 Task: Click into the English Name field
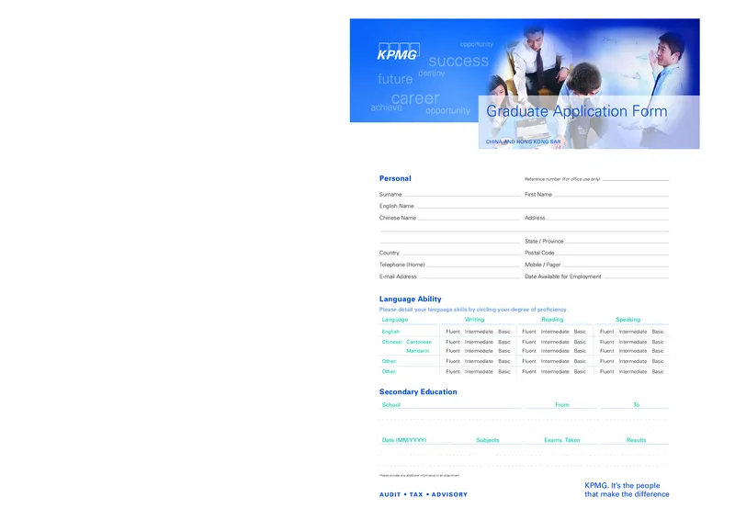[542, 207]
